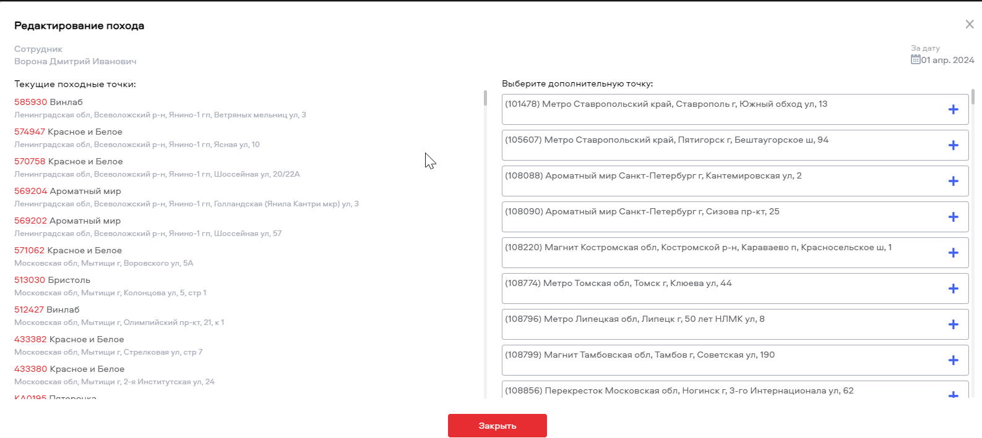Select point 433380 Красное и Белое
The width and height of the screenshot is (982, 438).
pos(69,369)
